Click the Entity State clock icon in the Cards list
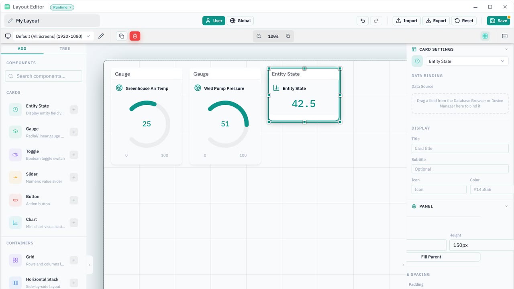The height and width of the screenshot is (289, 514). click(15, 110)
